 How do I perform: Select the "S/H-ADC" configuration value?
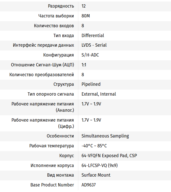pyautogui.click(x=90, y=55)
